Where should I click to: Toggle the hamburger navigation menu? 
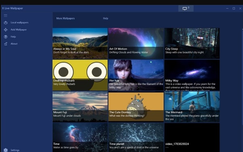pos(6,16)
